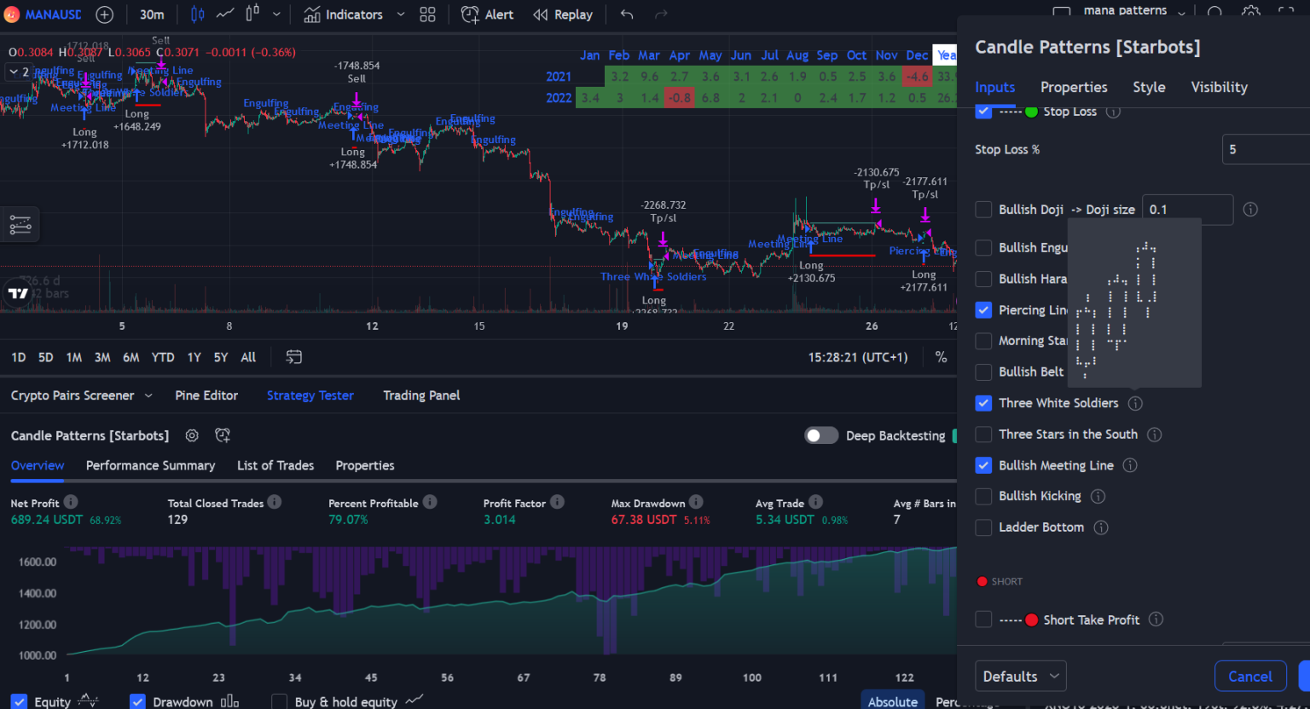Expand the chart type dropdown arrow

coord(275,14)
